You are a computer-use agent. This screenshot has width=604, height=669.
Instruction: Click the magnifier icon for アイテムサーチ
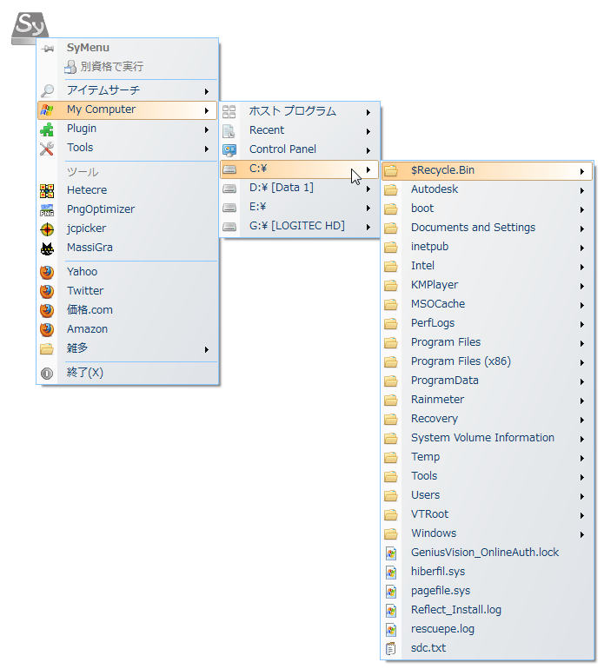47,90
